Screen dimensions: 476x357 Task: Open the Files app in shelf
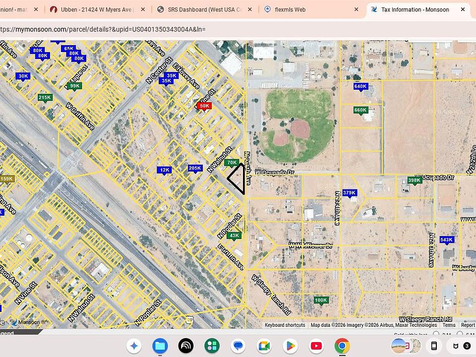click(x=160, y=346)
